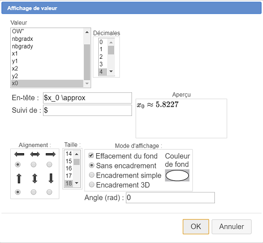Choose the top vertical alignment radio button
The image size is (263, 243).
click(18, 192)
